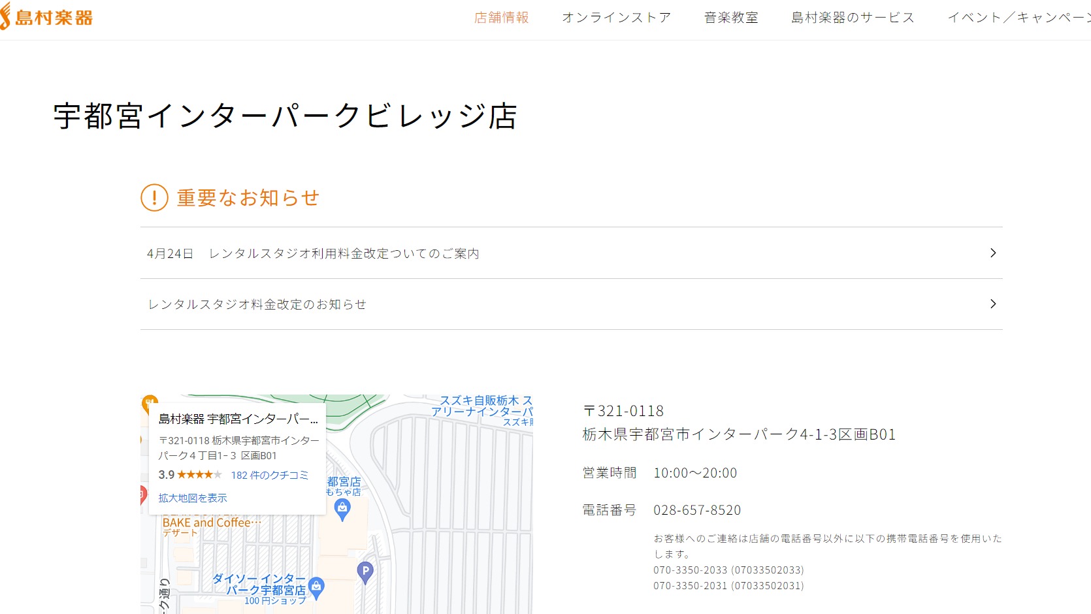Select 音楽教室 in the navigation bar
The image size is (1091, 614).
[x=731, y=18]
